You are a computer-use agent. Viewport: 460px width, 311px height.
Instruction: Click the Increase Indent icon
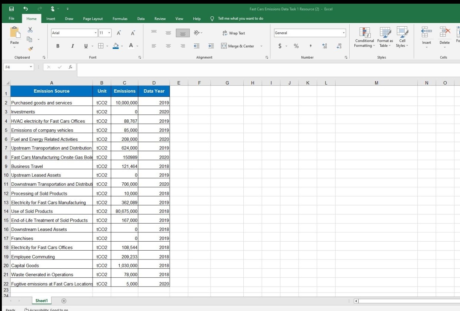point(211,46)
